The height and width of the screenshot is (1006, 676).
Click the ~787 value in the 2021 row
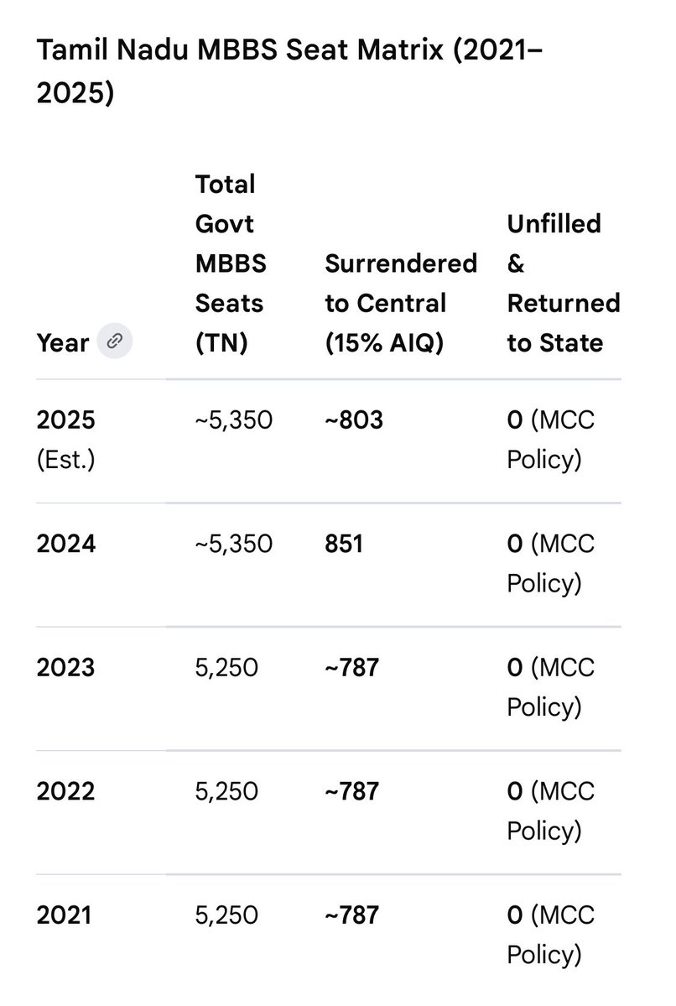(x=352, y=915)
